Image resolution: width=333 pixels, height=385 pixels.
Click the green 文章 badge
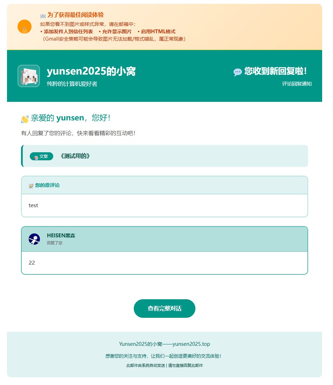click(x=41, y=156)
